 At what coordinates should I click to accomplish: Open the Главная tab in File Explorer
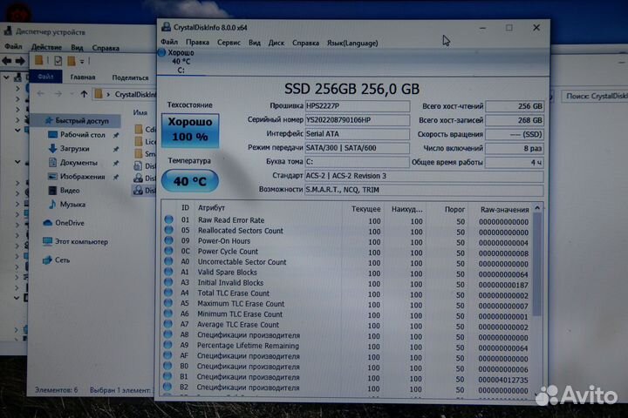tap(83, 78)
